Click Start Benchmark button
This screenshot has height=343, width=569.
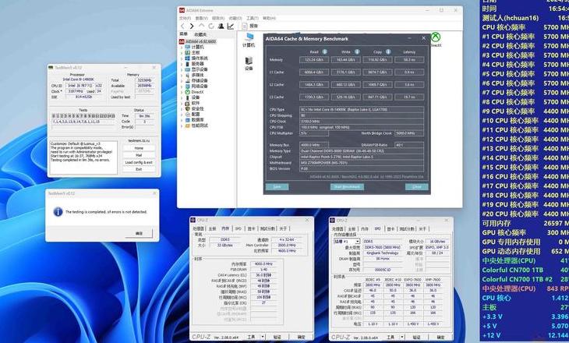point(347,186)
